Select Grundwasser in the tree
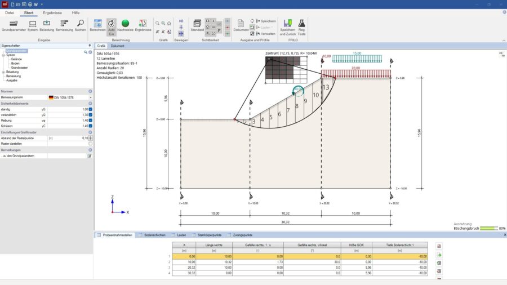Image resolution: width=507 pixels, height=285 pixels. pyautogui.click(x=19, y=68)
